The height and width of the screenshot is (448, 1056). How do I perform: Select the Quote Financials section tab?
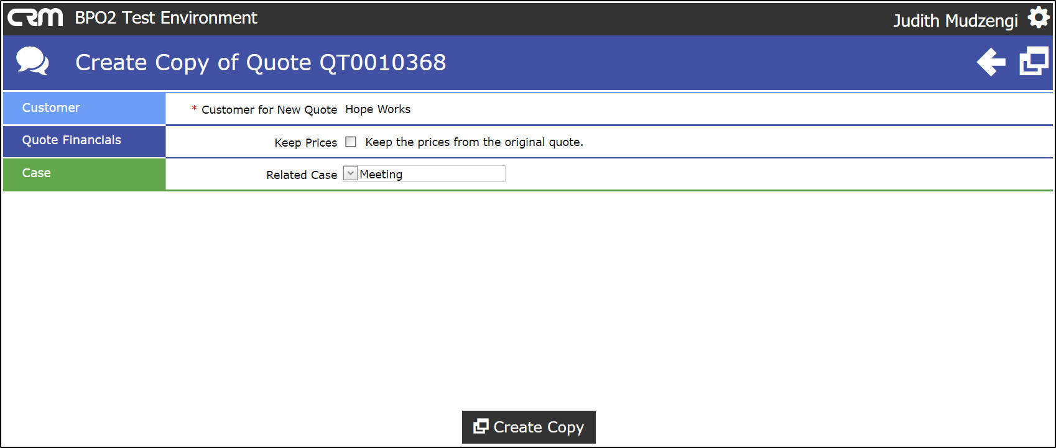click(x=85, y=141)
